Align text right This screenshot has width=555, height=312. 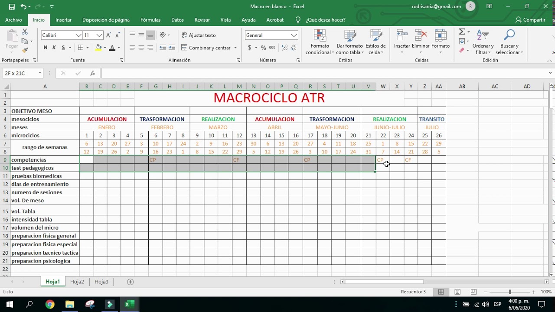(150, 48)
